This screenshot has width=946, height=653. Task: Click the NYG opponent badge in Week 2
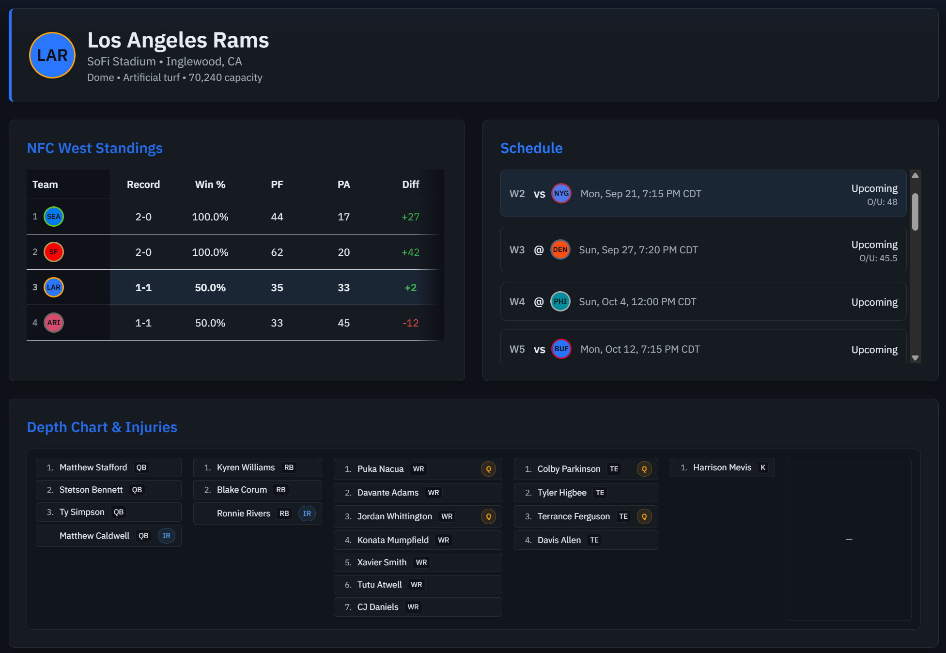tap(561, 193)
